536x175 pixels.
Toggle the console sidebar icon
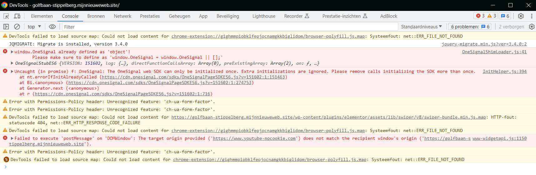point(6,27)
